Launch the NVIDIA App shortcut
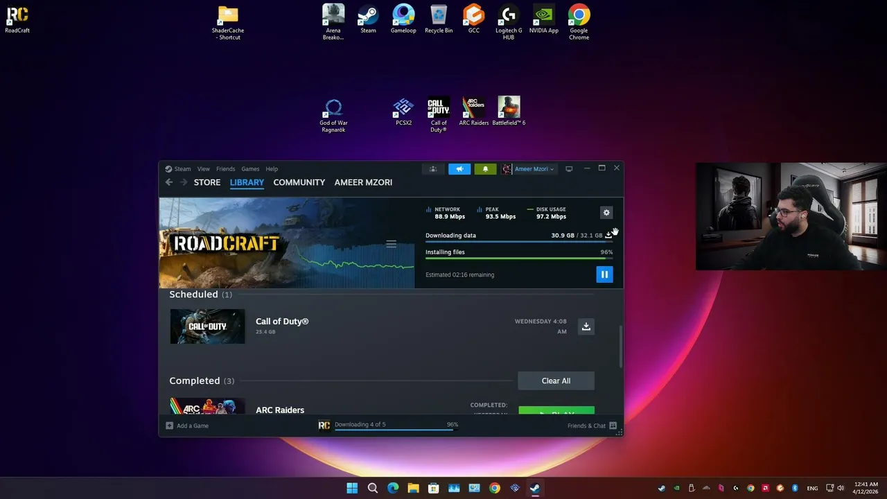 (544, 19)
